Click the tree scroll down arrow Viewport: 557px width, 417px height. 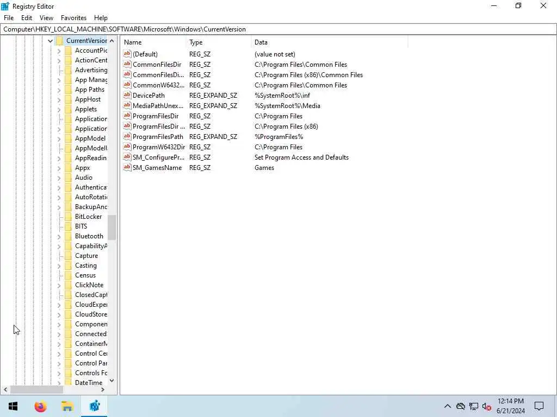[x=112, y=381]
